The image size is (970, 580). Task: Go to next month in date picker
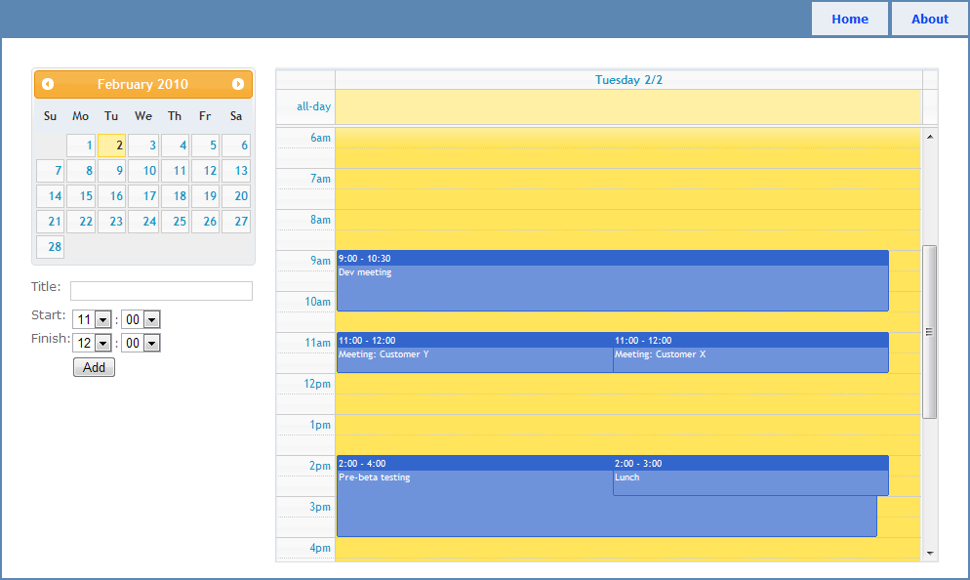point(238,84)
